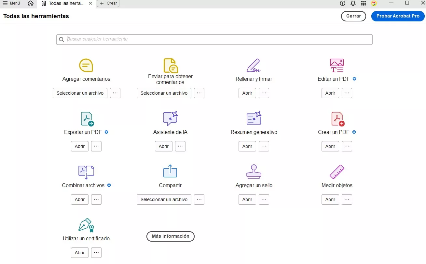
Task: Select a file for Compartir
Action: (x=164, y=199)
